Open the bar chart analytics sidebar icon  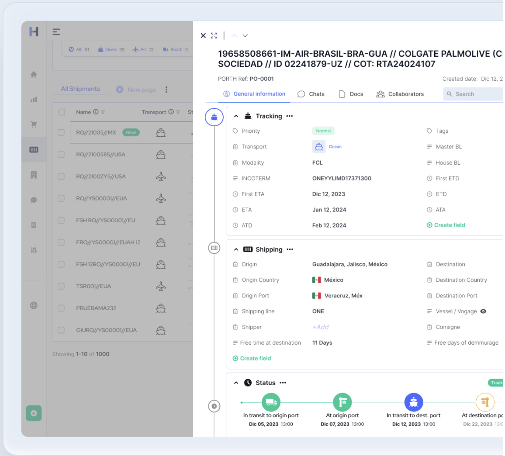click(x=34, y=100)
